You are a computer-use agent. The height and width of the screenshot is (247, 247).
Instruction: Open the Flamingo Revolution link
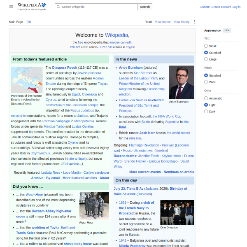click(144, 145)
